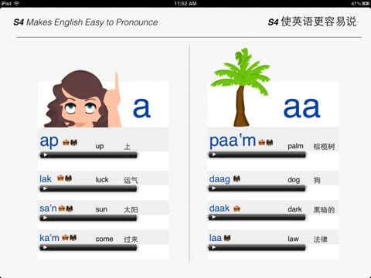Click the English word 'luck'
Viewport: 371px width, 278px height.
pos(102,179)
